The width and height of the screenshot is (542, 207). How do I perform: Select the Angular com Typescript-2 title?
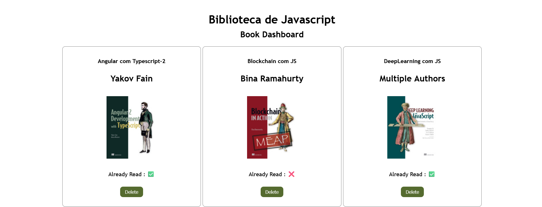point(131,61)
